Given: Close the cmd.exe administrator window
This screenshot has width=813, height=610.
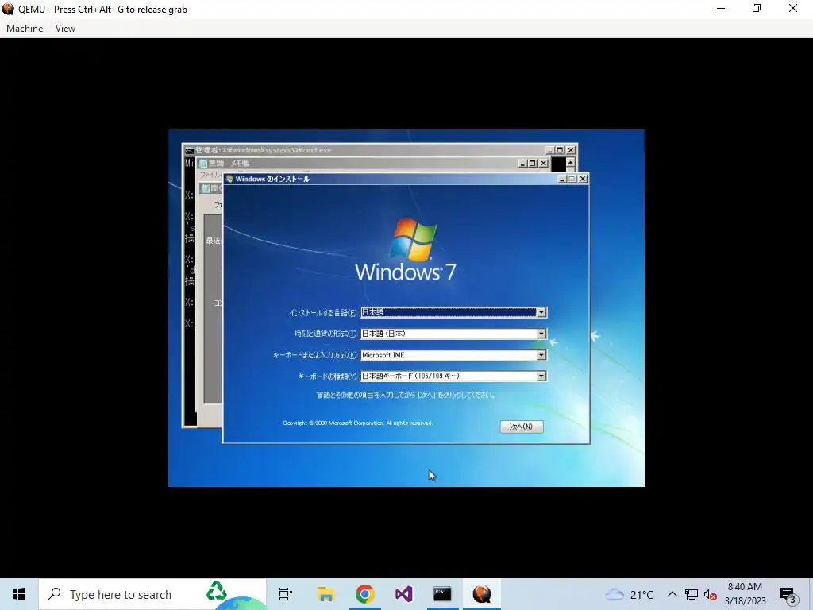Looking at the screenshot, I should point(571,150).
